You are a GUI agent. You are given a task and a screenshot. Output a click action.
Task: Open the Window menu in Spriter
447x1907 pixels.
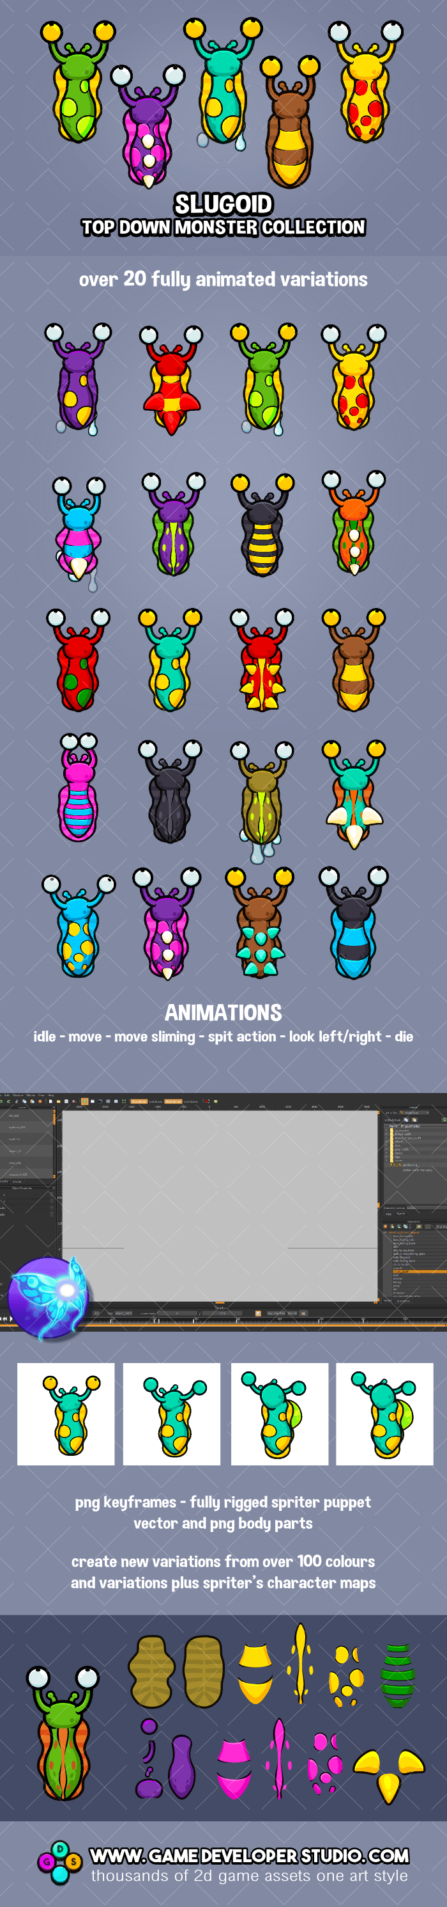tap(18, 1095)
